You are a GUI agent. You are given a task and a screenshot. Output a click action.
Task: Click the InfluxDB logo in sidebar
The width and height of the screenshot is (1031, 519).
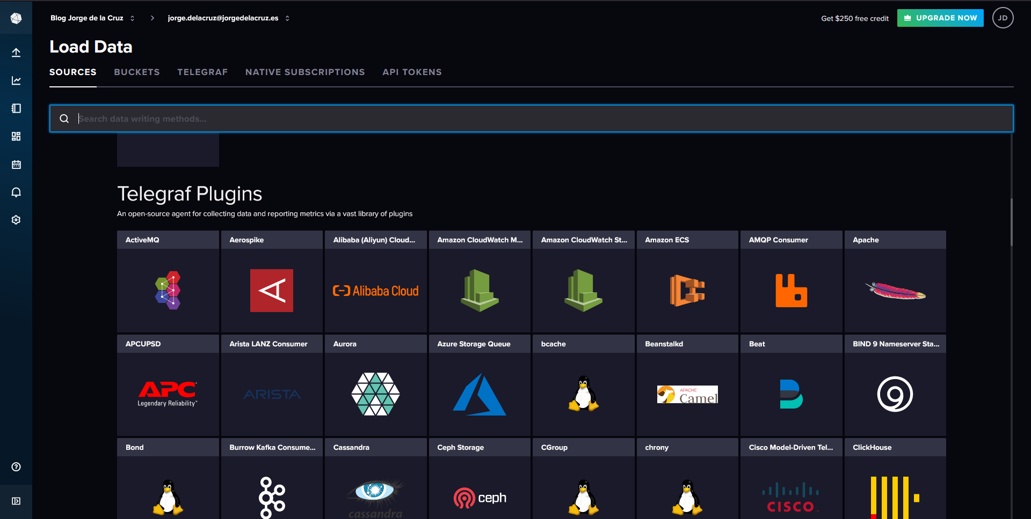click(16, 18)
